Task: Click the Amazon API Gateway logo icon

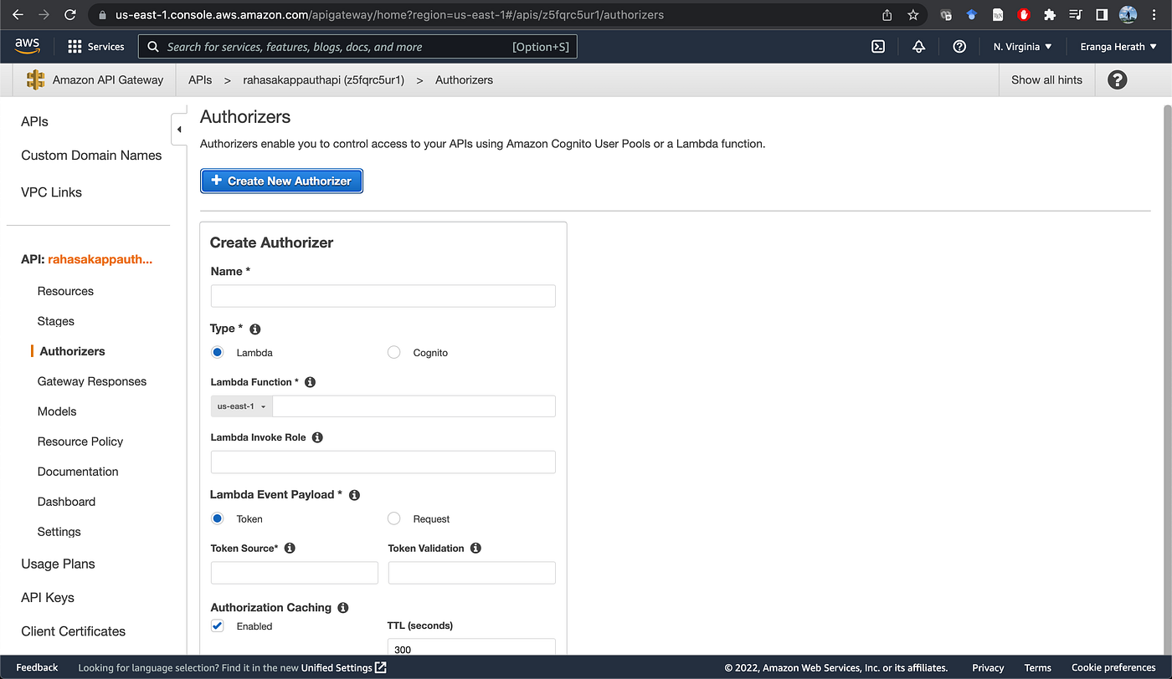Action: (x=35, y=80)
